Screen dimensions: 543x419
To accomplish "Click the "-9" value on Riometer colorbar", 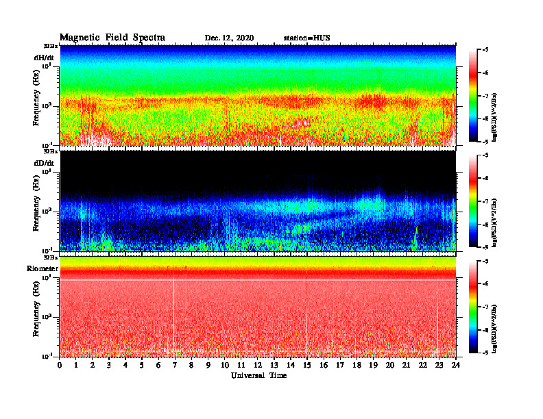I will coord(485,353).
